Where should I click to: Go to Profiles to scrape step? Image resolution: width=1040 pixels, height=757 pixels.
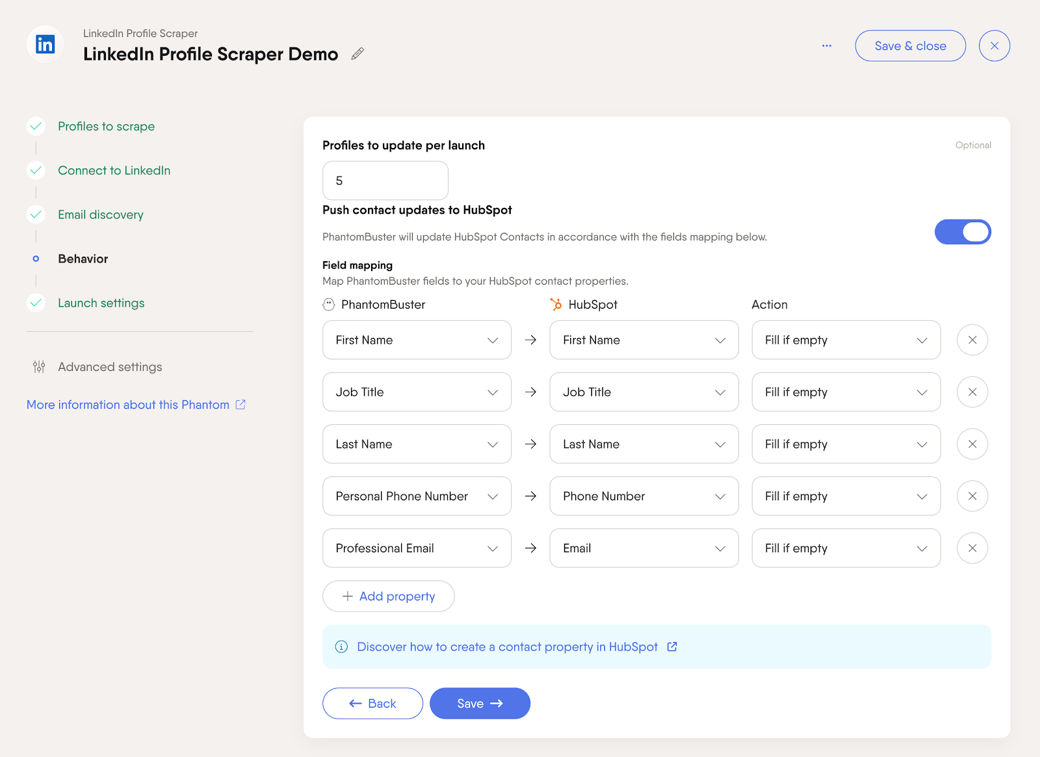(x=106, y=126)
